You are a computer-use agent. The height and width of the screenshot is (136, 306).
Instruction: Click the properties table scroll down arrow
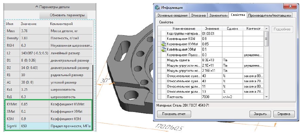266,97
